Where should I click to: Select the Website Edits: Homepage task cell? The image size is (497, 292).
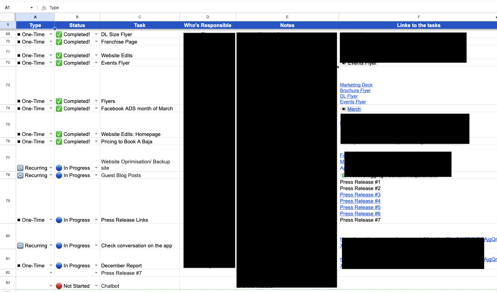click(x=140, y=125)
